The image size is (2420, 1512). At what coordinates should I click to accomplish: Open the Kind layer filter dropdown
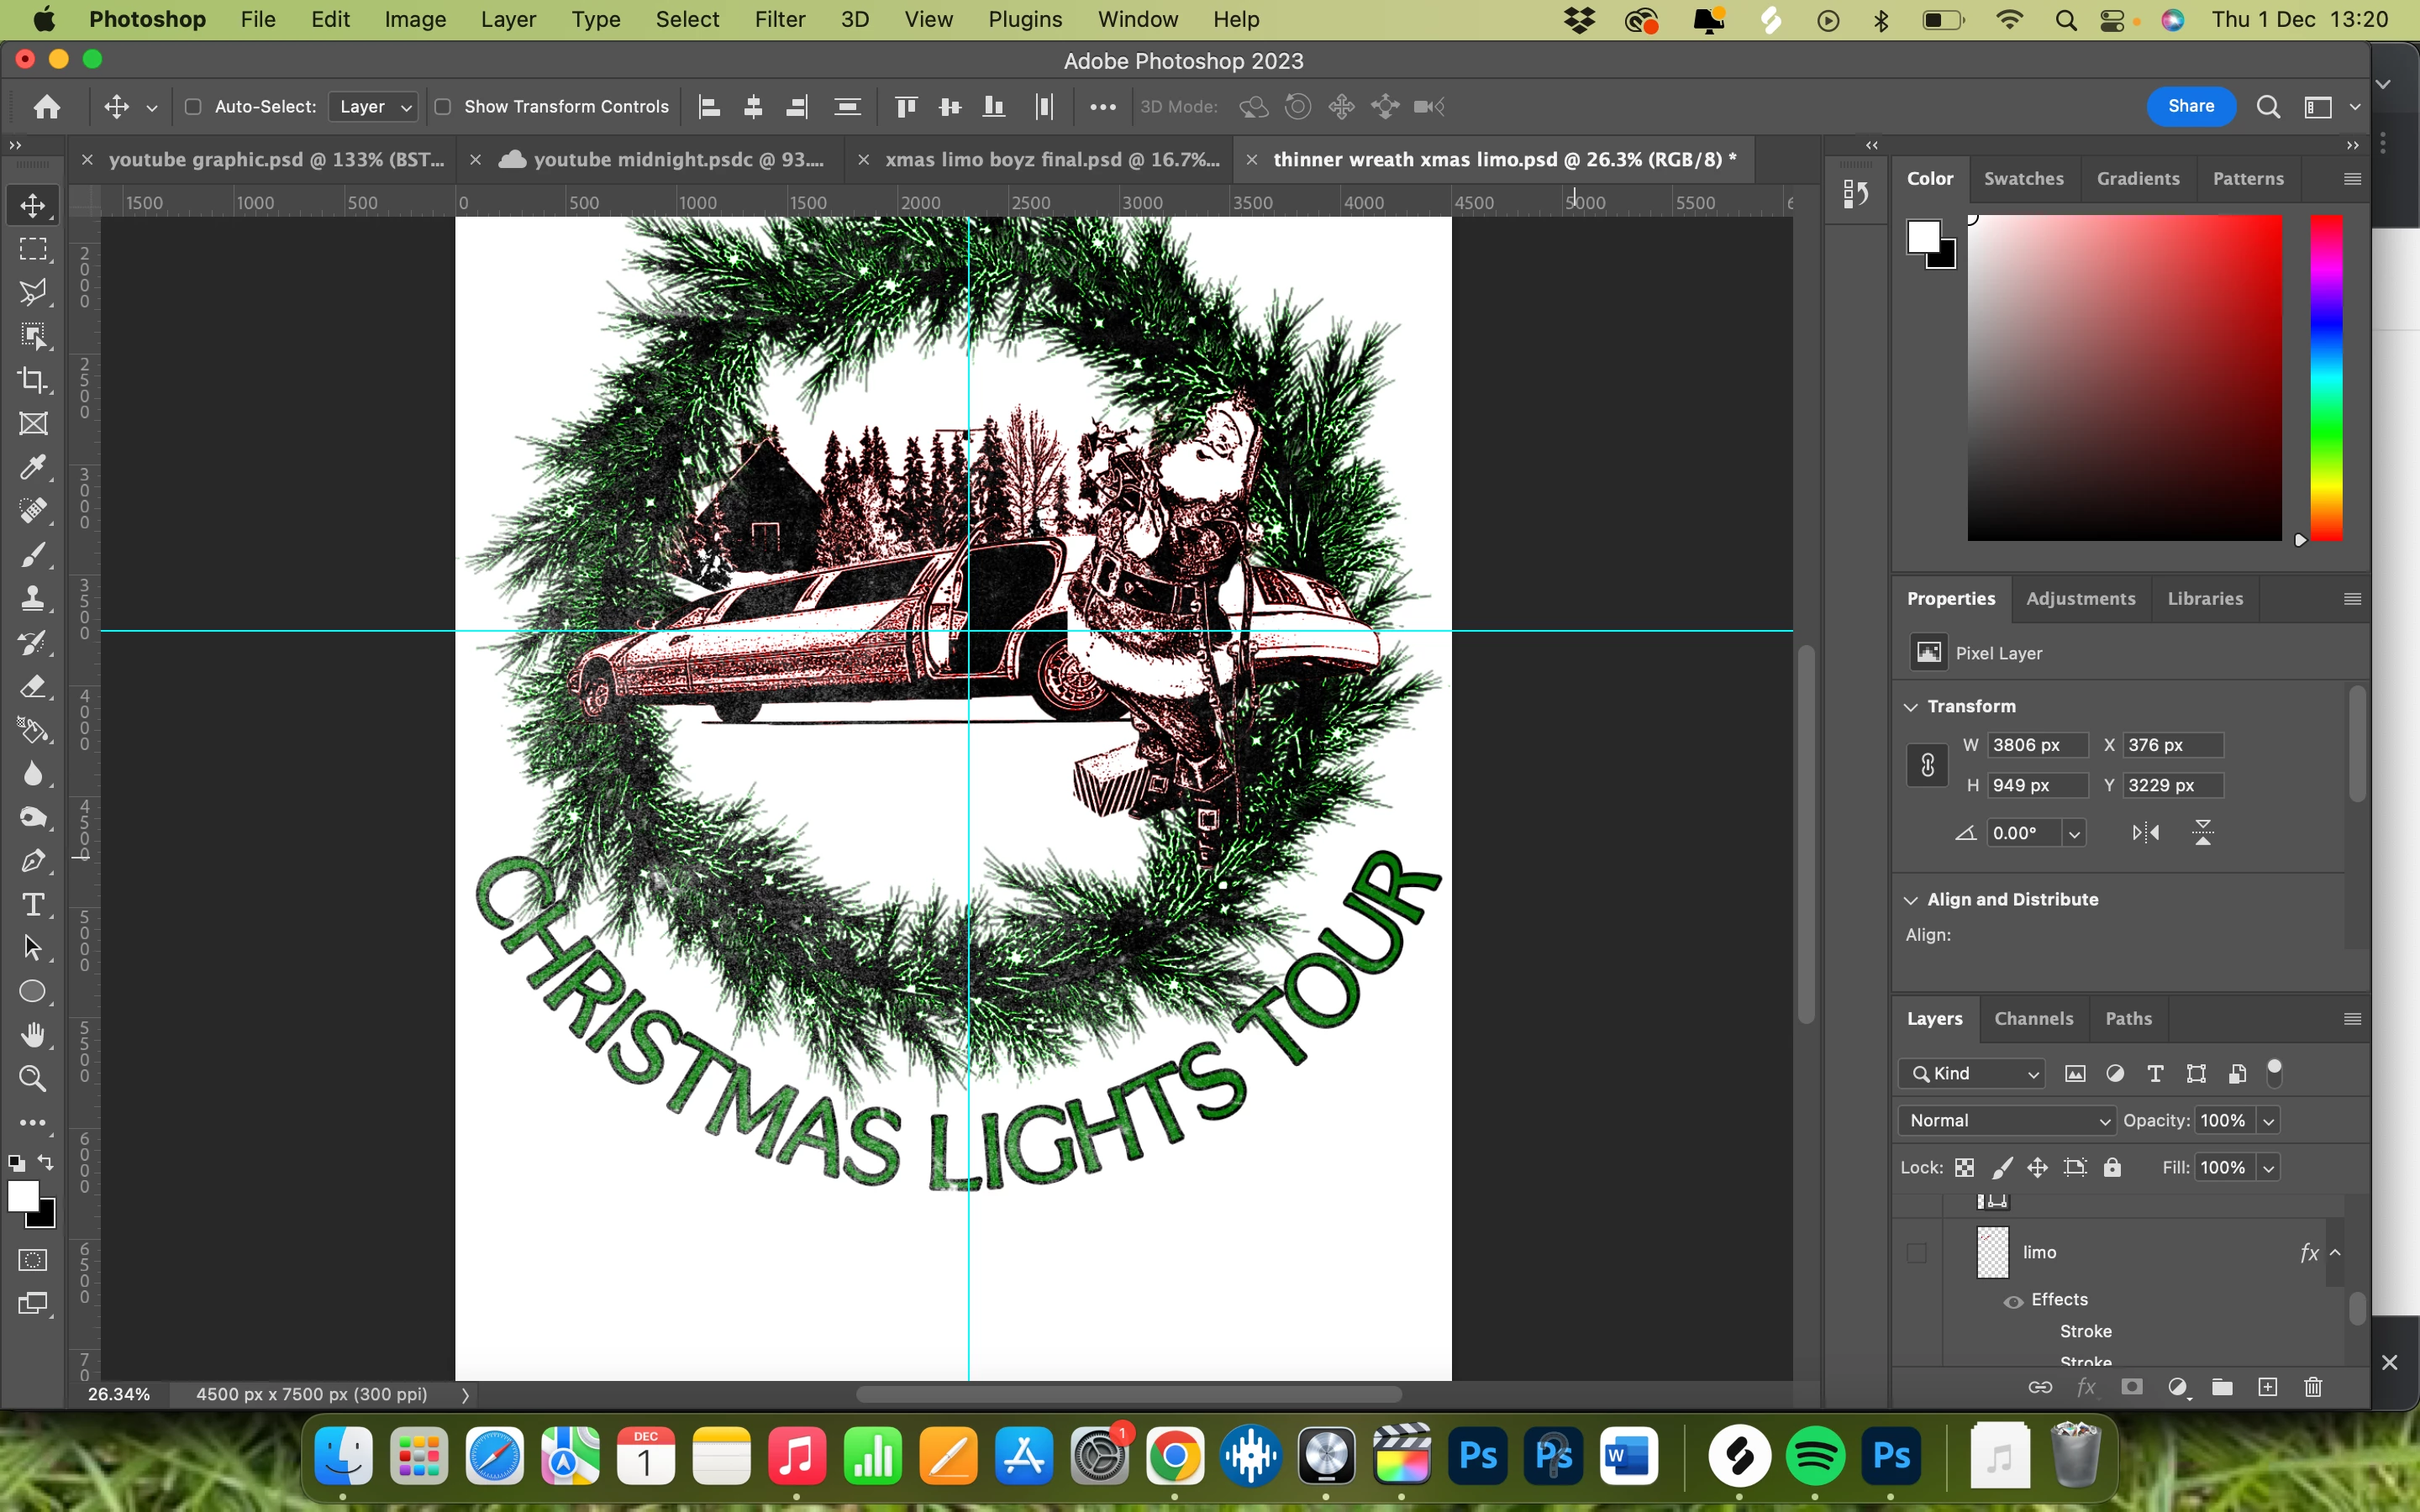1971,1073
